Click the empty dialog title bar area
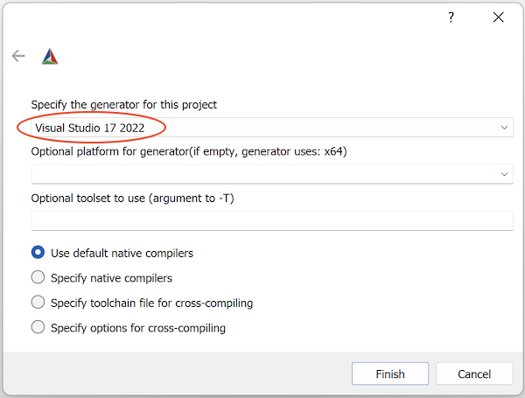This screenshot has width=525, height=398. click(x=219, y=17)
